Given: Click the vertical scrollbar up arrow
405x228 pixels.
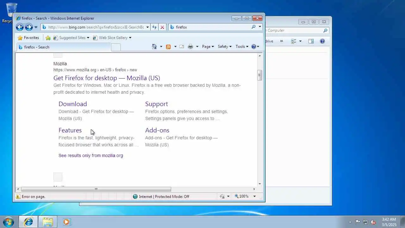Looking at the screenshot, I should (x=260, y=56).
